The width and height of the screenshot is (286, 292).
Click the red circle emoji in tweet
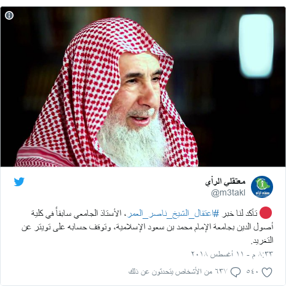coord(266,213)
